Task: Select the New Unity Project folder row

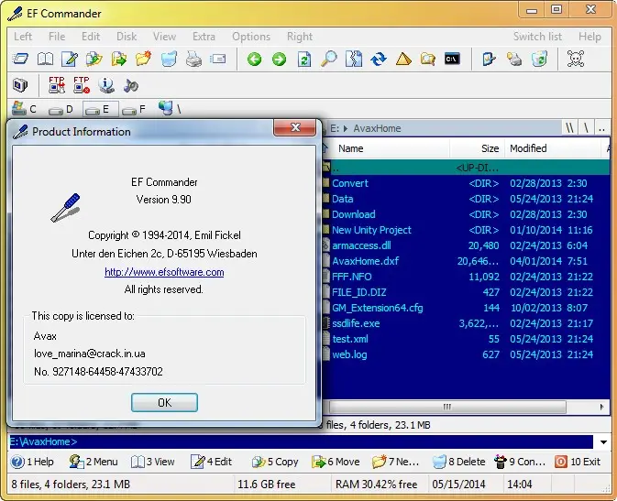Action: point(467,230)
